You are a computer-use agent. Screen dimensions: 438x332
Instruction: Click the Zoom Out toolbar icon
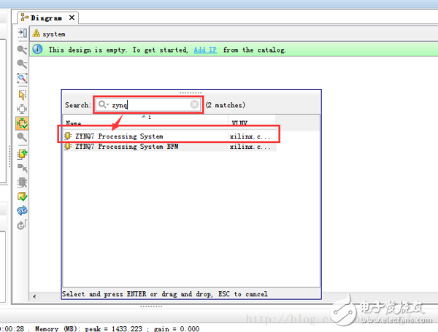22,63
